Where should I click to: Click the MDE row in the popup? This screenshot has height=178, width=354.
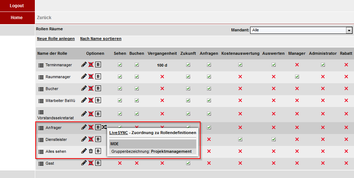pos(153,144)
